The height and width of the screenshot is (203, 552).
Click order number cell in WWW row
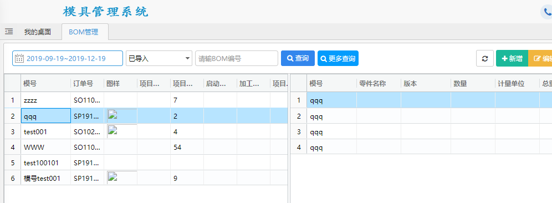[x=88, y=148]
